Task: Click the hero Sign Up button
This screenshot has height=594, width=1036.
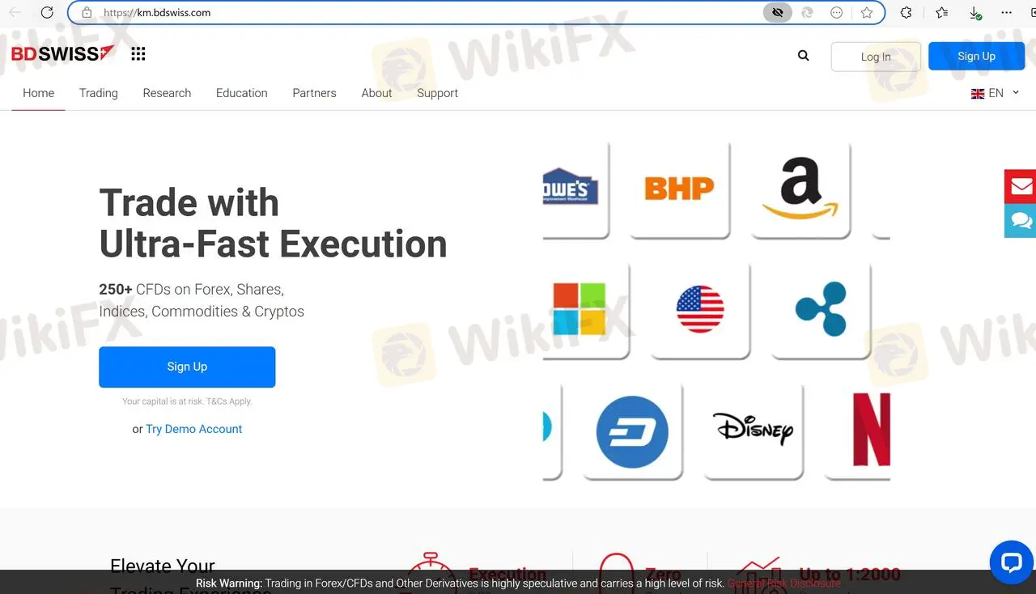Action: [187, 367]
